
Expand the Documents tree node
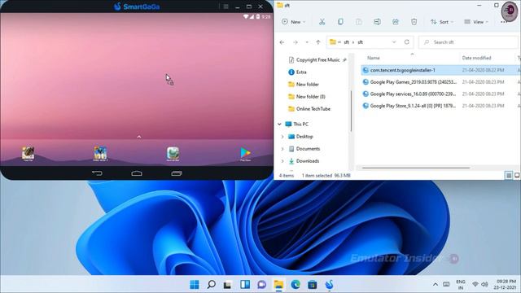click(x=282, y=149)
